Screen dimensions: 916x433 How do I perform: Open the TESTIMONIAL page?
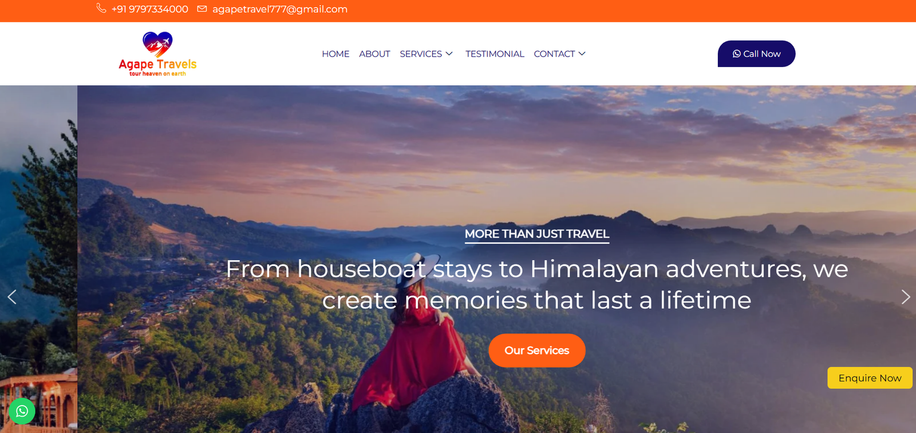(495, 54)
